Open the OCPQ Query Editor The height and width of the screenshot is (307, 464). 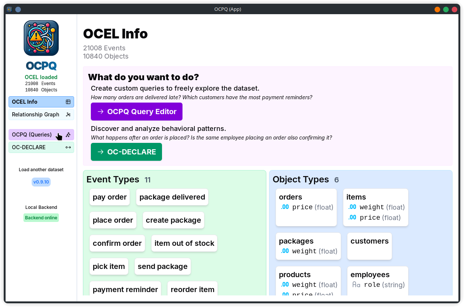[x=136, y=112]
